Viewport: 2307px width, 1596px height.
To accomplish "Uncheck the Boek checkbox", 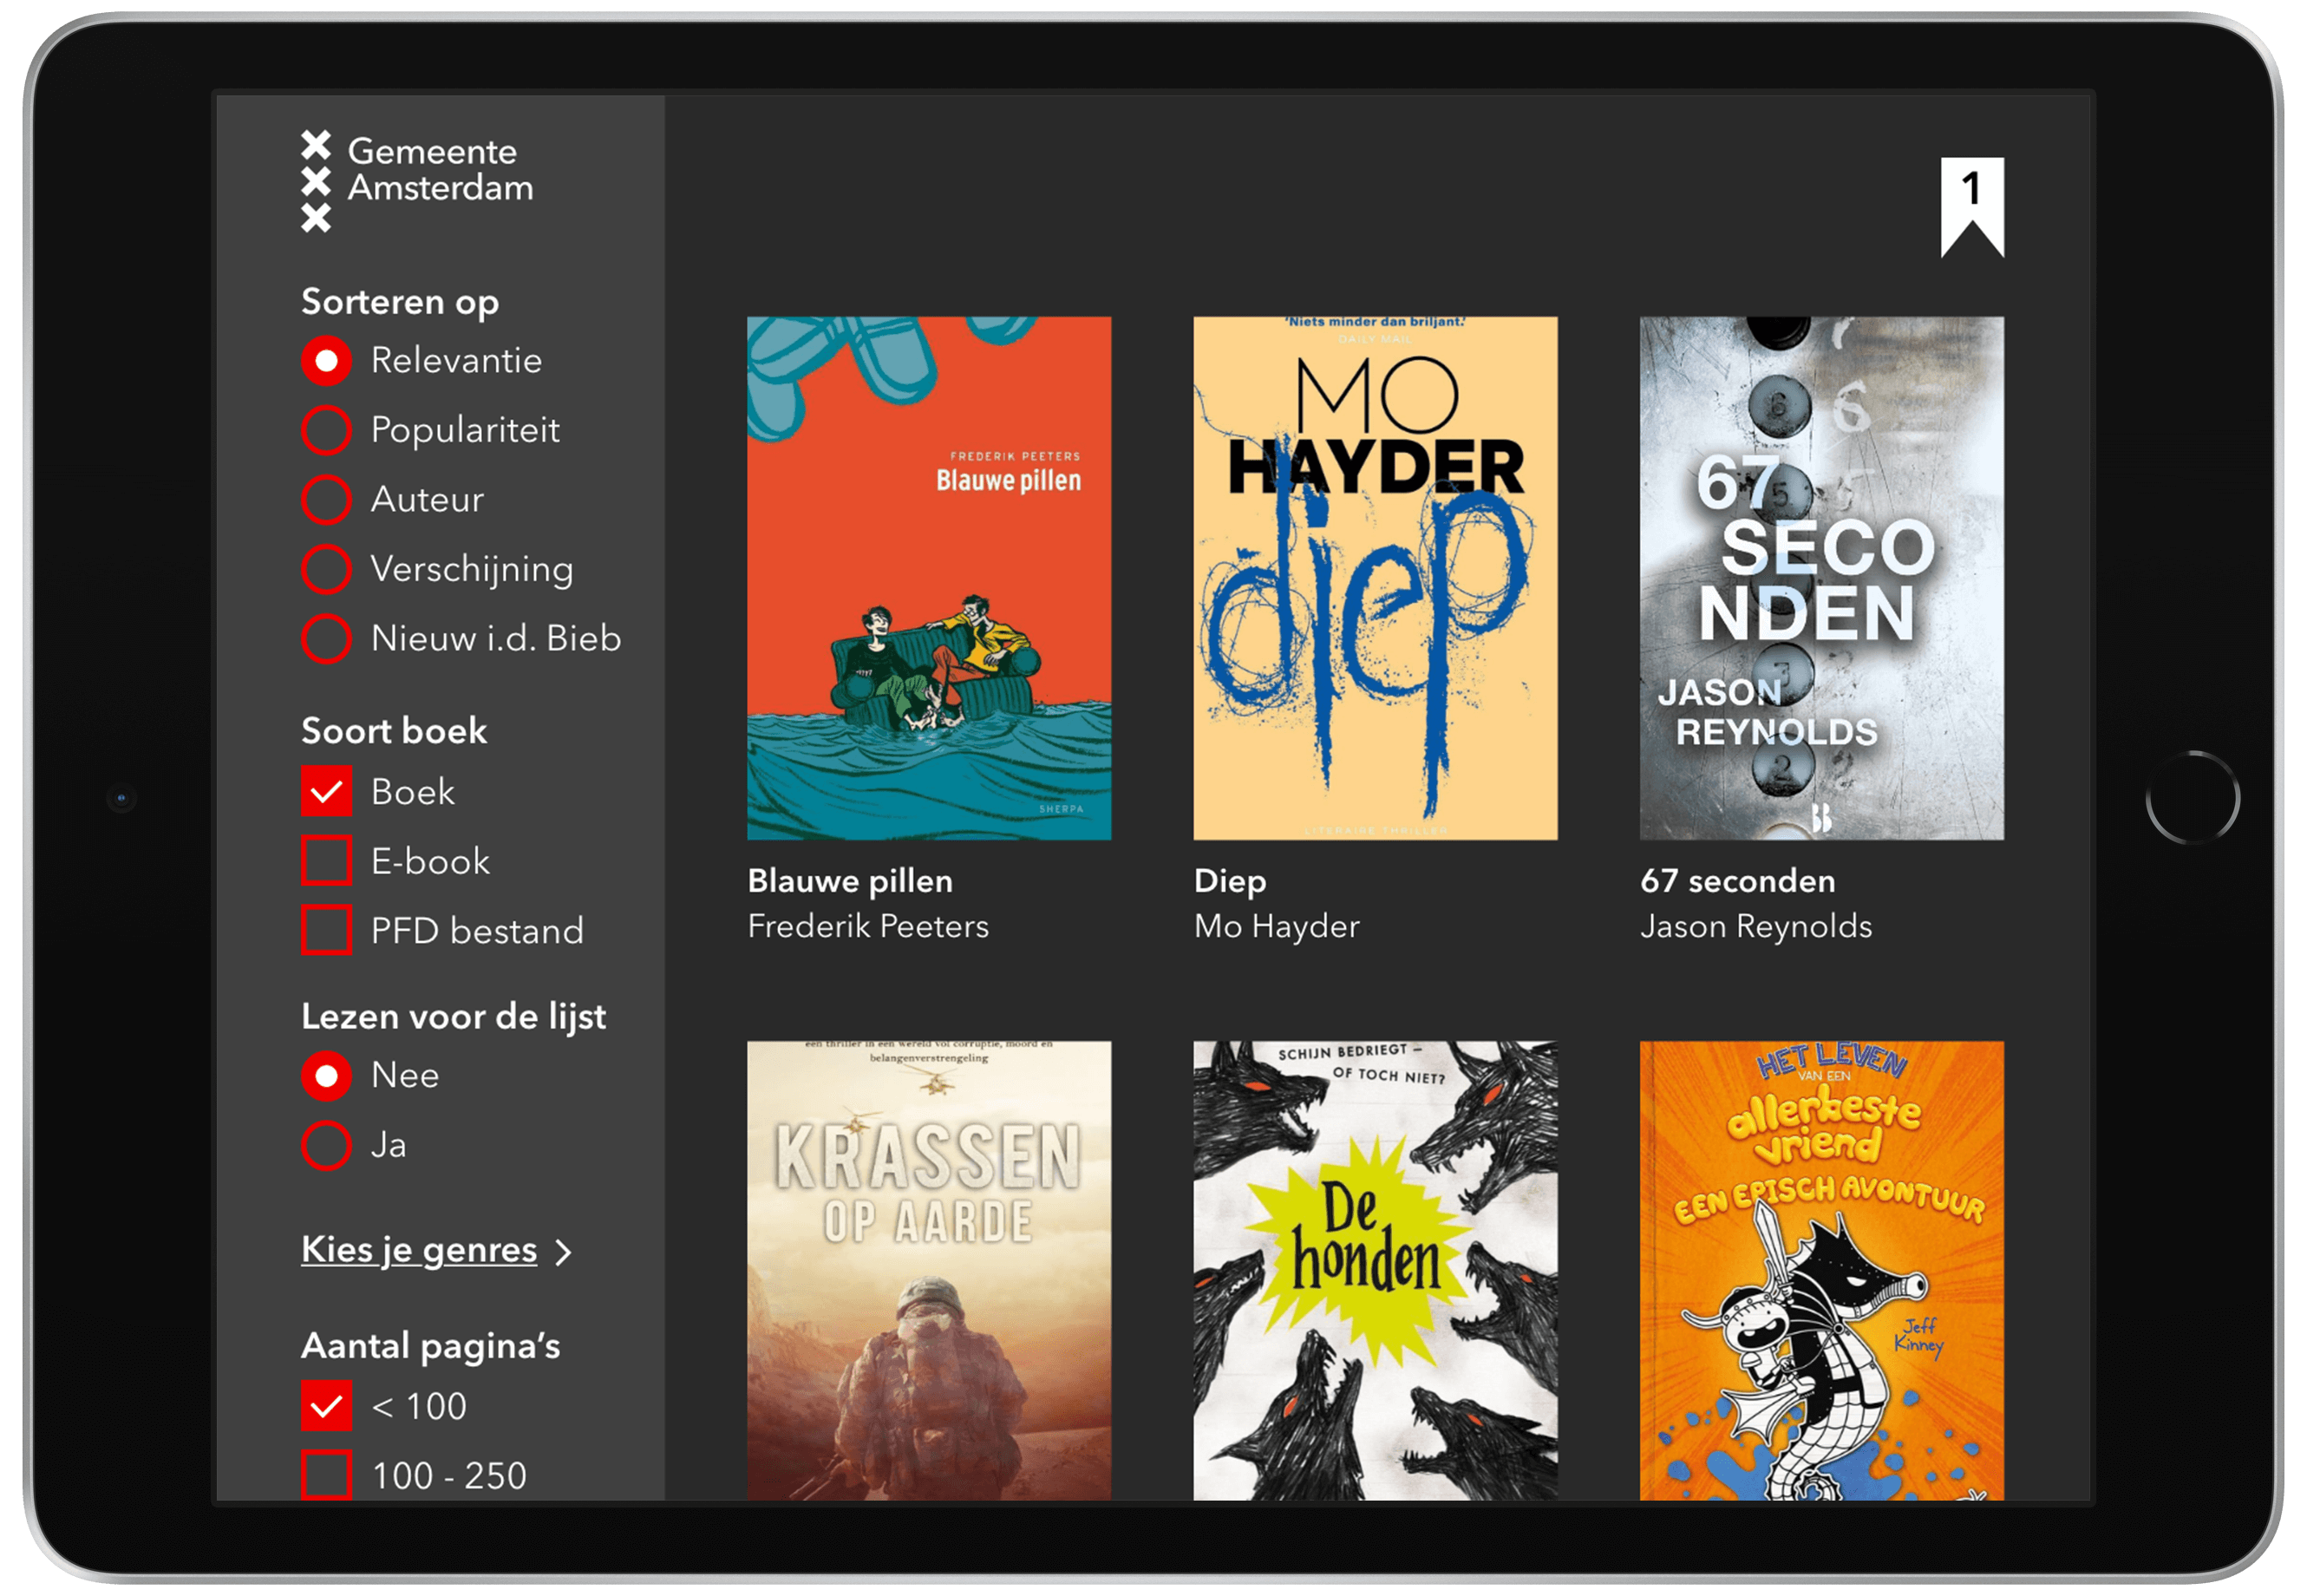I will point(326,791).
